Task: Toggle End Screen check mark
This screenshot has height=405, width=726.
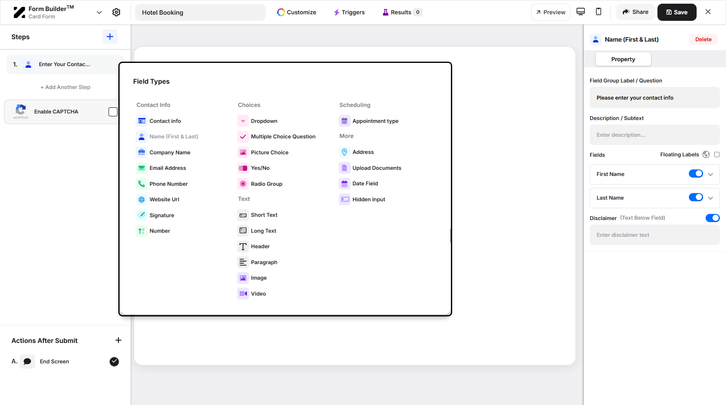Action: pos(114,361)
